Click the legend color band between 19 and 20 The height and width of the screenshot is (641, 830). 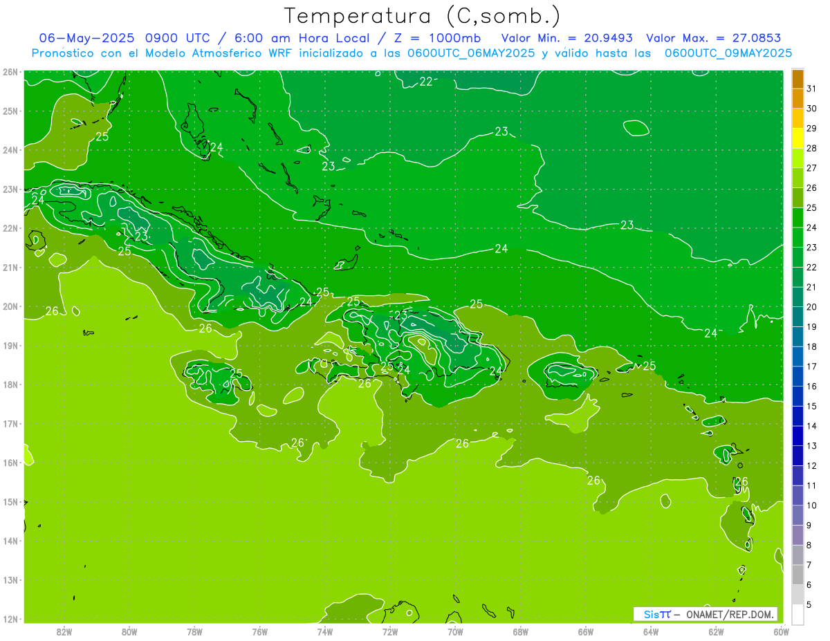point(797,317)
